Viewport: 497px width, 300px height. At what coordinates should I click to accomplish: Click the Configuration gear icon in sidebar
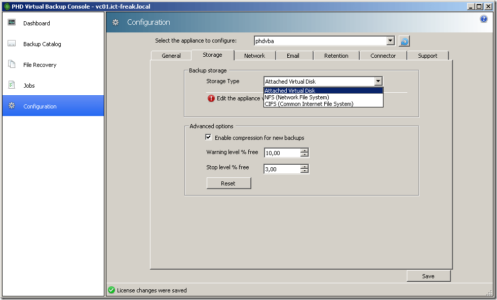12,106
